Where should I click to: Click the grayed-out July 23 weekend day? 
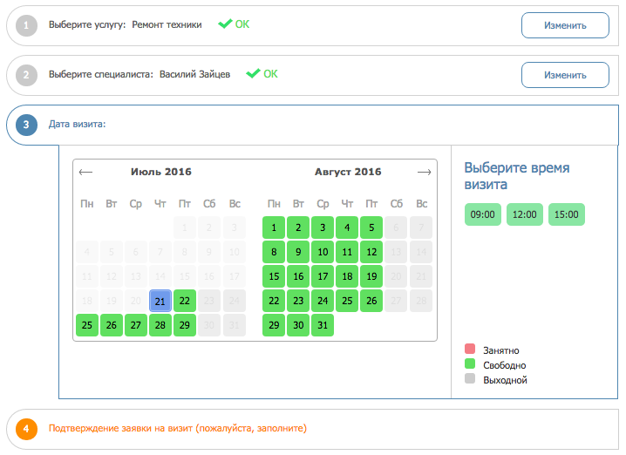pyautogui.click(x=208, y=301)
